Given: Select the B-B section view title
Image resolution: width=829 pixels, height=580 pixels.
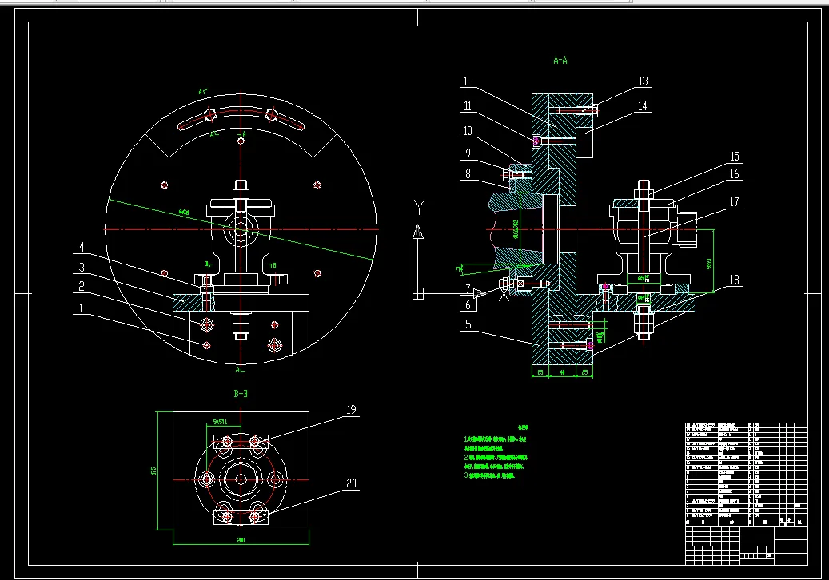Looking at the screenshot, I should 241,394.
